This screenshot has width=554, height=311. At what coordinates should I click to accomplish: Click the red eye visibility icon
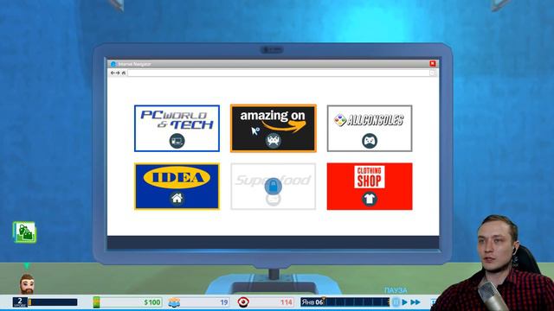243,302
